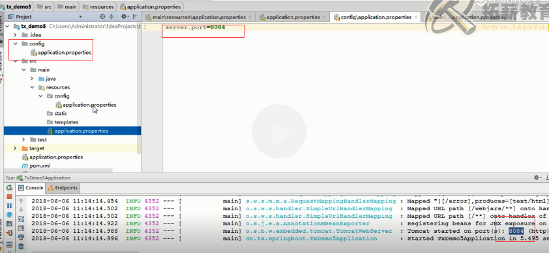This screenshot has width=549, height=253.
Task: Collapse the main folder node
Action: [x=23, y=70]
